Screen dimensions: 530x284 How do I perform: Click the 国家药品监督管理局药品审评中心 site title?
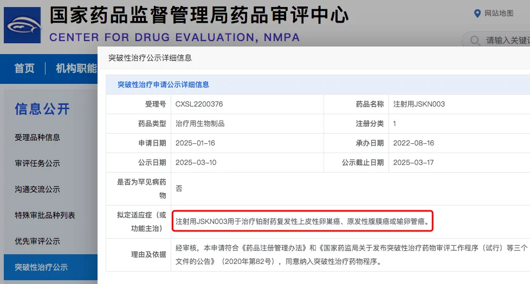click(199, 16)
